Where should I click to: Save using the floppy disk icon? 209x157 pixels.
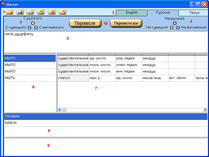point(20,12)
